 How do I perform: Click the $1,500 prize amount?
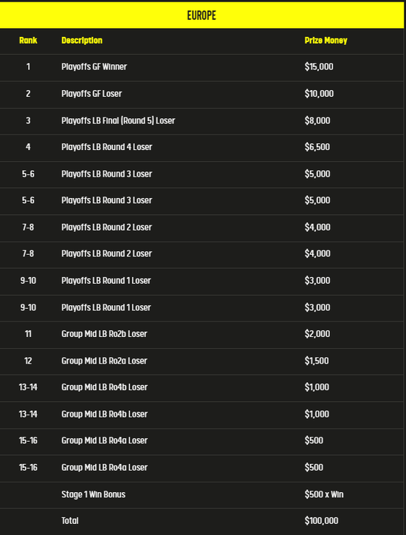click(x=317, y=361)
